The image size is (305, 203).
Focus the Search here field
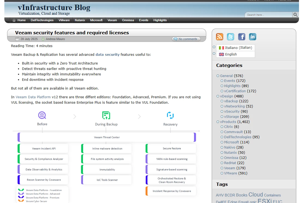269,15
